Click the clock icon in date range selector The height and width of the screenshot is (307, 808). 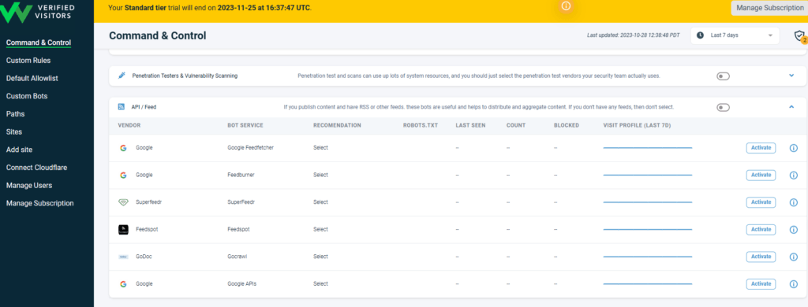coord(700,35)
